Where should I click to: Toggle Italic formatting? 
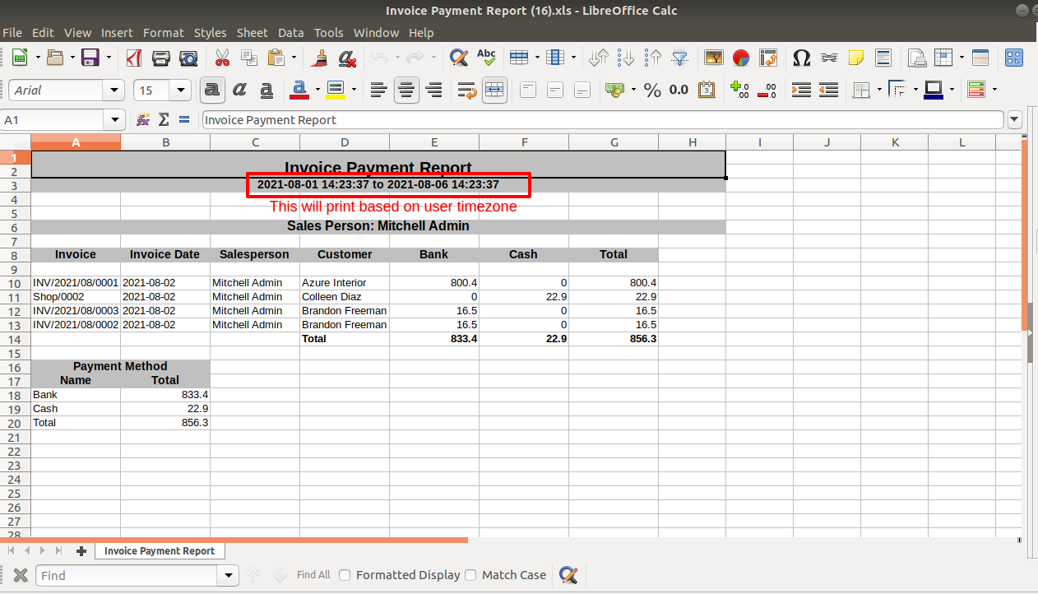(239, 90)
